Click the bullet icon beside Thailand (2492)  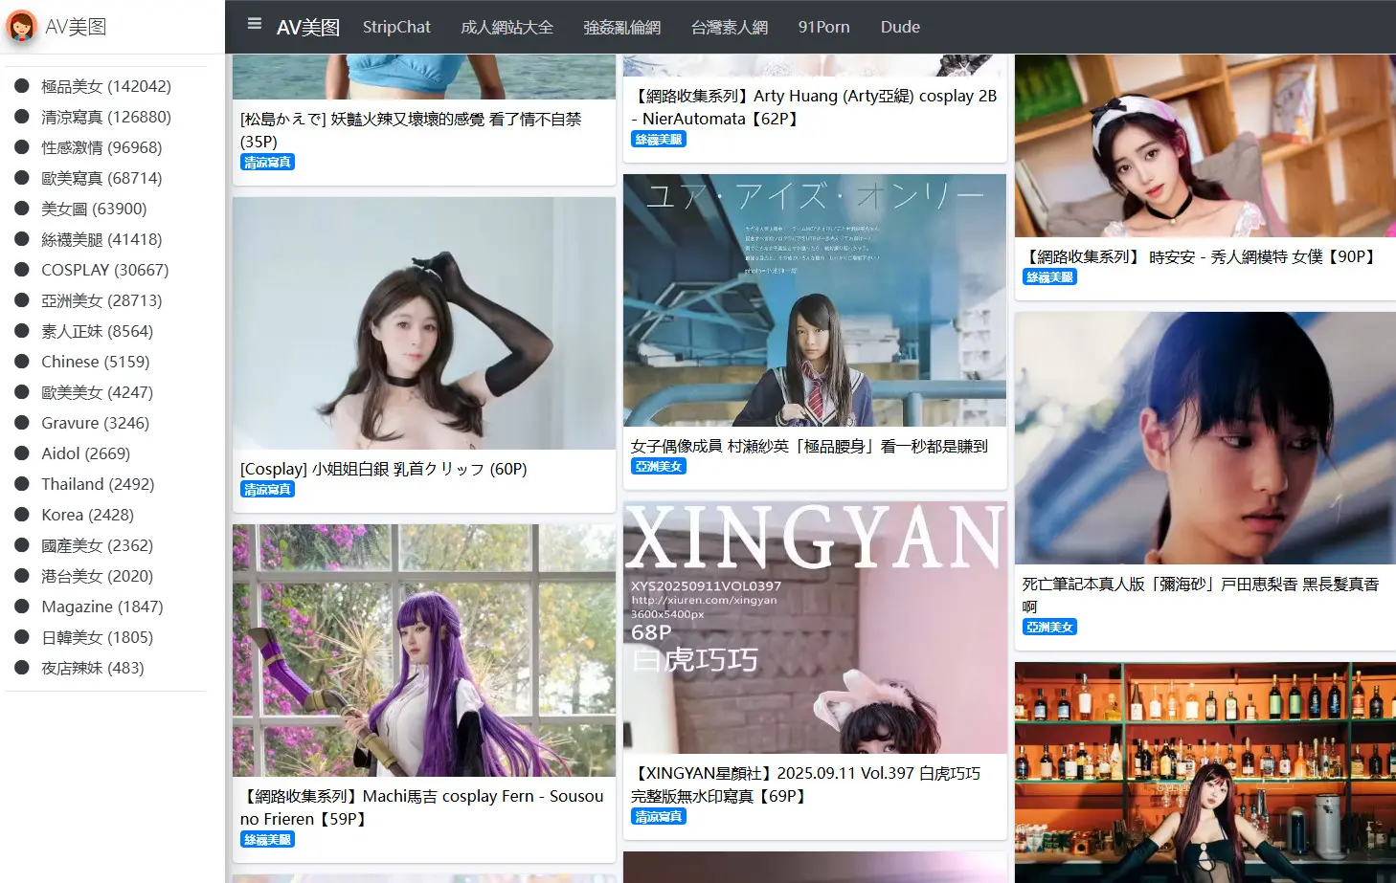click(x=22, y=484)
